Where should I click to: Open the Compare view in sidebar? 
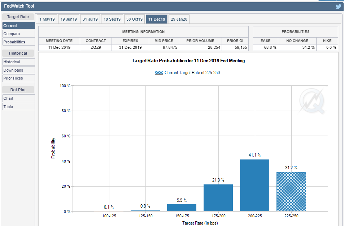coord(18,34)
